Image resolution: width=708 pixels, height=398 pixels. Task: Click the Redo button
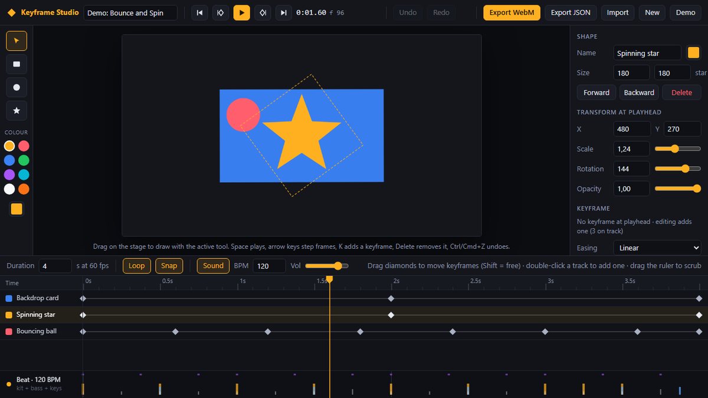441,12
